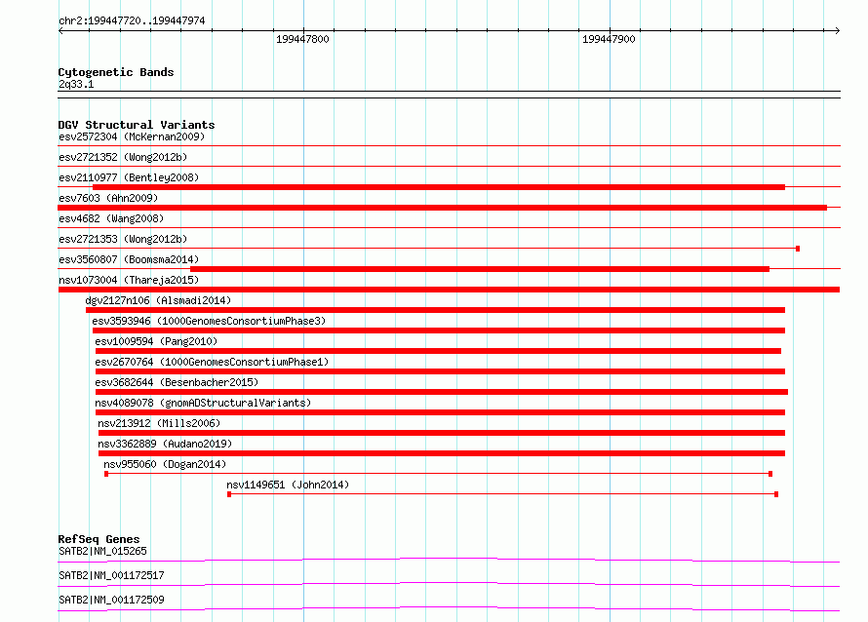The image size is (868, 622).
Task: Open variant nsv3362889 (Audano2019) label
Action: (x=165, y=444)
